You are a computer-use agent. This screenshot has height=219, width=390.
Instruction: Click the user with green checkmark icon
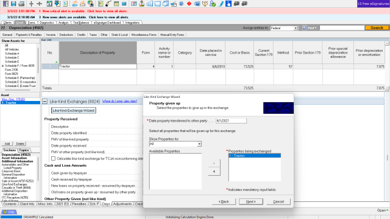point(213,4)
